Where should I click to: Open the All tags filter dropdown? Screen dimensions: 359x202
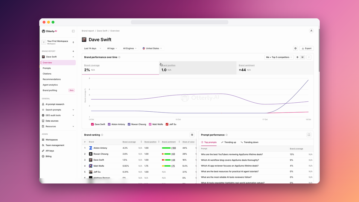[112, 48]
